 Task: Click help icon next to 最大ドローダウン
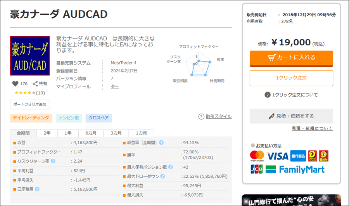pyautogui.click(x=163, y=176)
